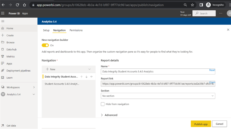Screen dimensions: 231x129
Task: Expand Workspaces flyout arrow
Action: point(34,87)
